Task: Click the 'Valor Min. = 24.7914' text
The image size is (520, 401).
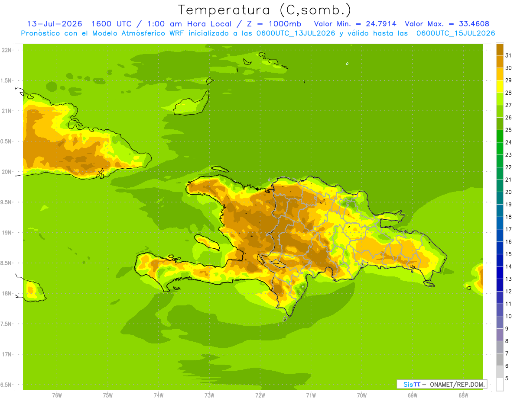Action: pyautogui.click(x=355, y=24)
